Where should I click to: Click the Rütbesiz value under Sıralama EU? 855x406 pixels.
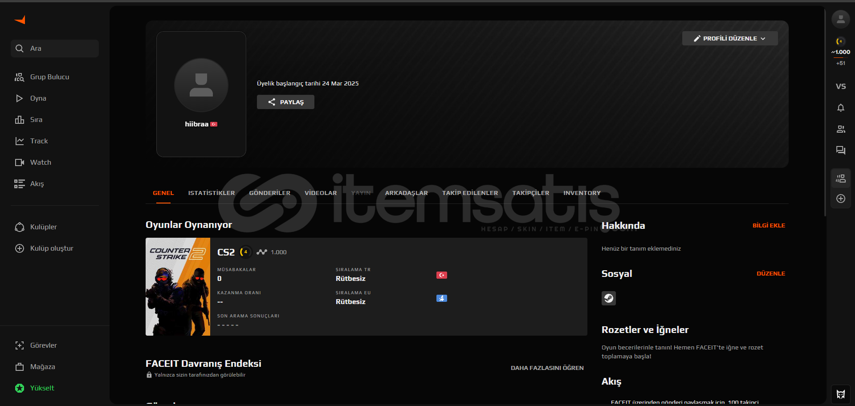(x=350, y=302)
